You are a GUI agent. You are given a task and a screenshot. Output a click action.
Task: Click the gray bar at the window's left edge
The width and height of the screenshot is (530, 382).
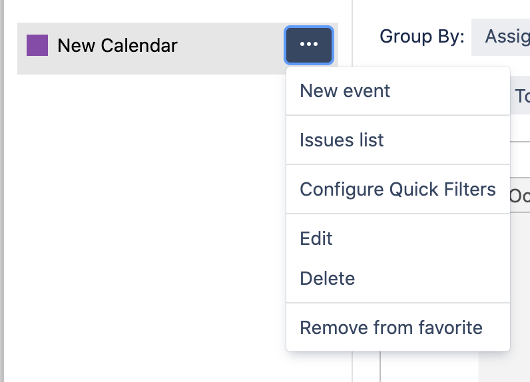pyautogui.click(x=2, y=191)
